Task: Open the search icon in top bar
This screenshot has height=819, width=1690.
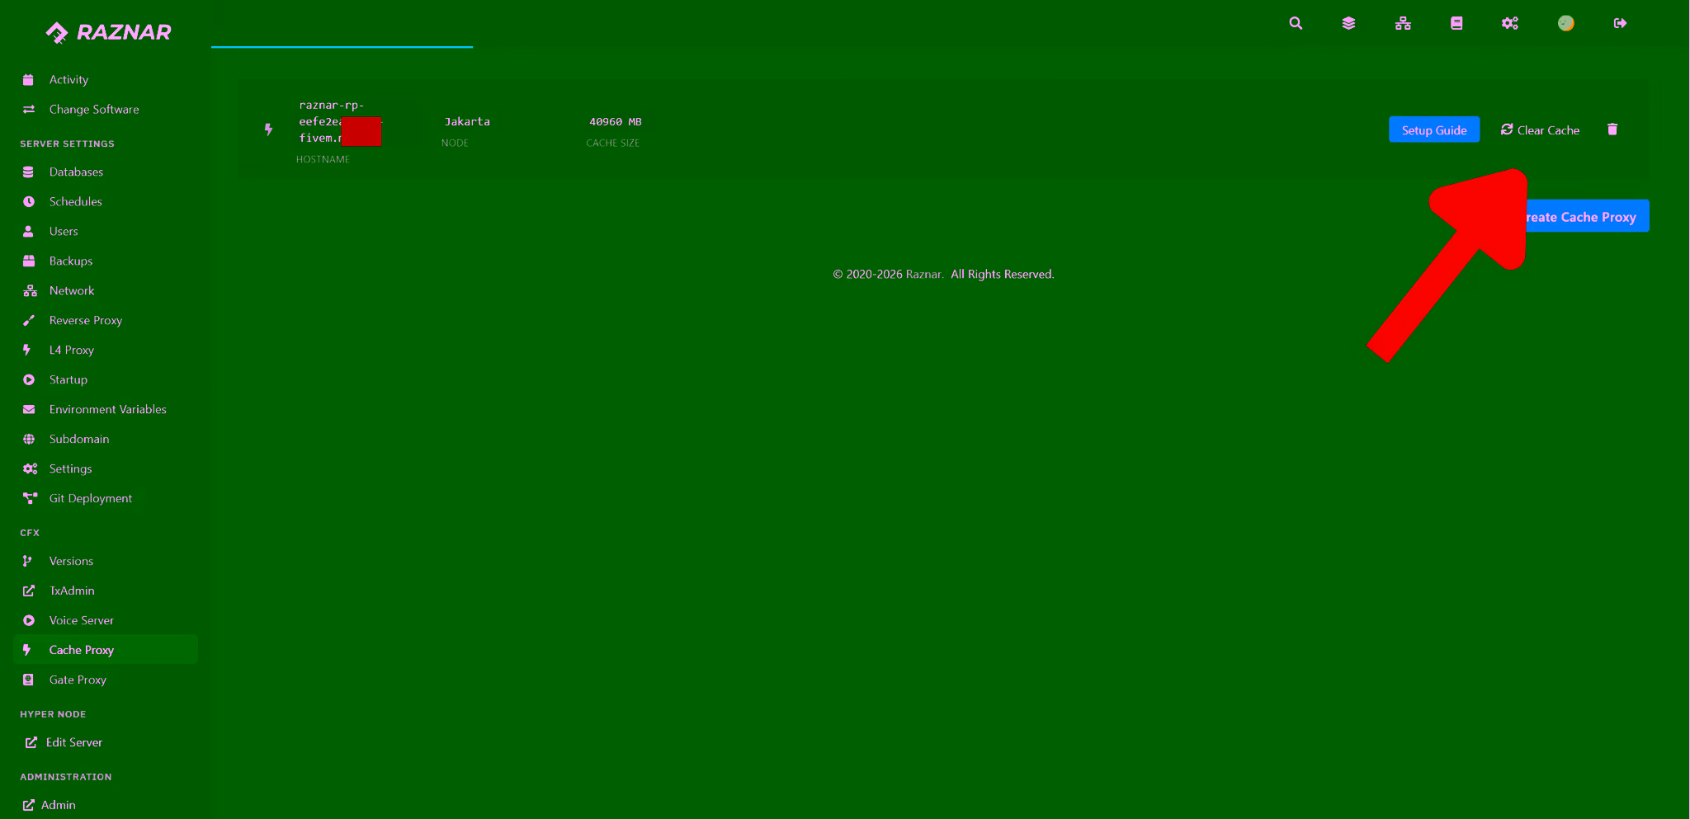Action: 1296,23
